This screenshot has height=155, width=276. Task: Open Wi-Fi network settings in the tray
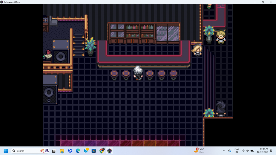tap(243, 151)
